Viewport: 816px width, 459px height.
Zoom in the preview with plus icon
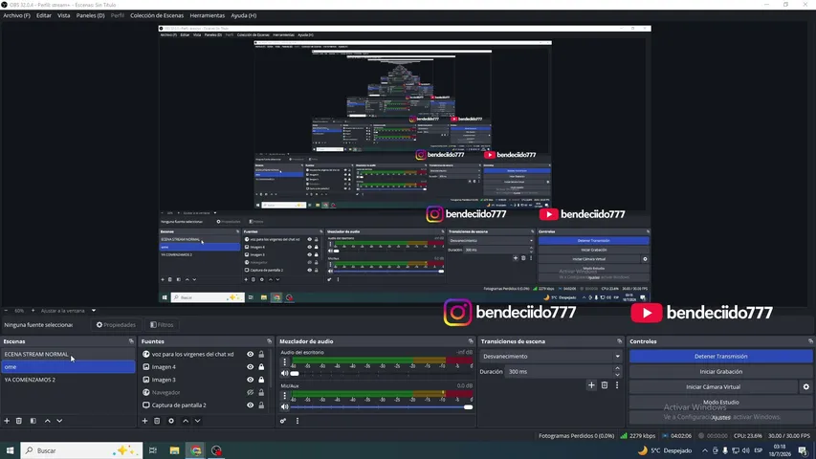[33, 311]
